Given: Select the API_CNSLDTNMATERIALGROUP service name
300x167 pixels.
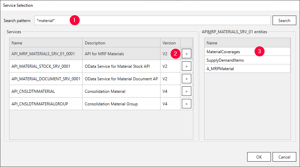Looking at the screenshot, I should (40, 104).
